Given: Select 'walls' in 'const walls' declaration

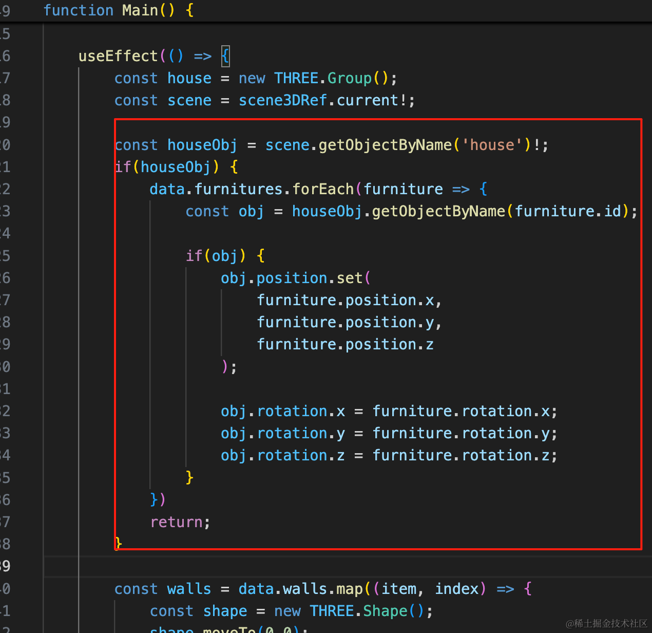Looking at the screenshot, I should (189, 589).
